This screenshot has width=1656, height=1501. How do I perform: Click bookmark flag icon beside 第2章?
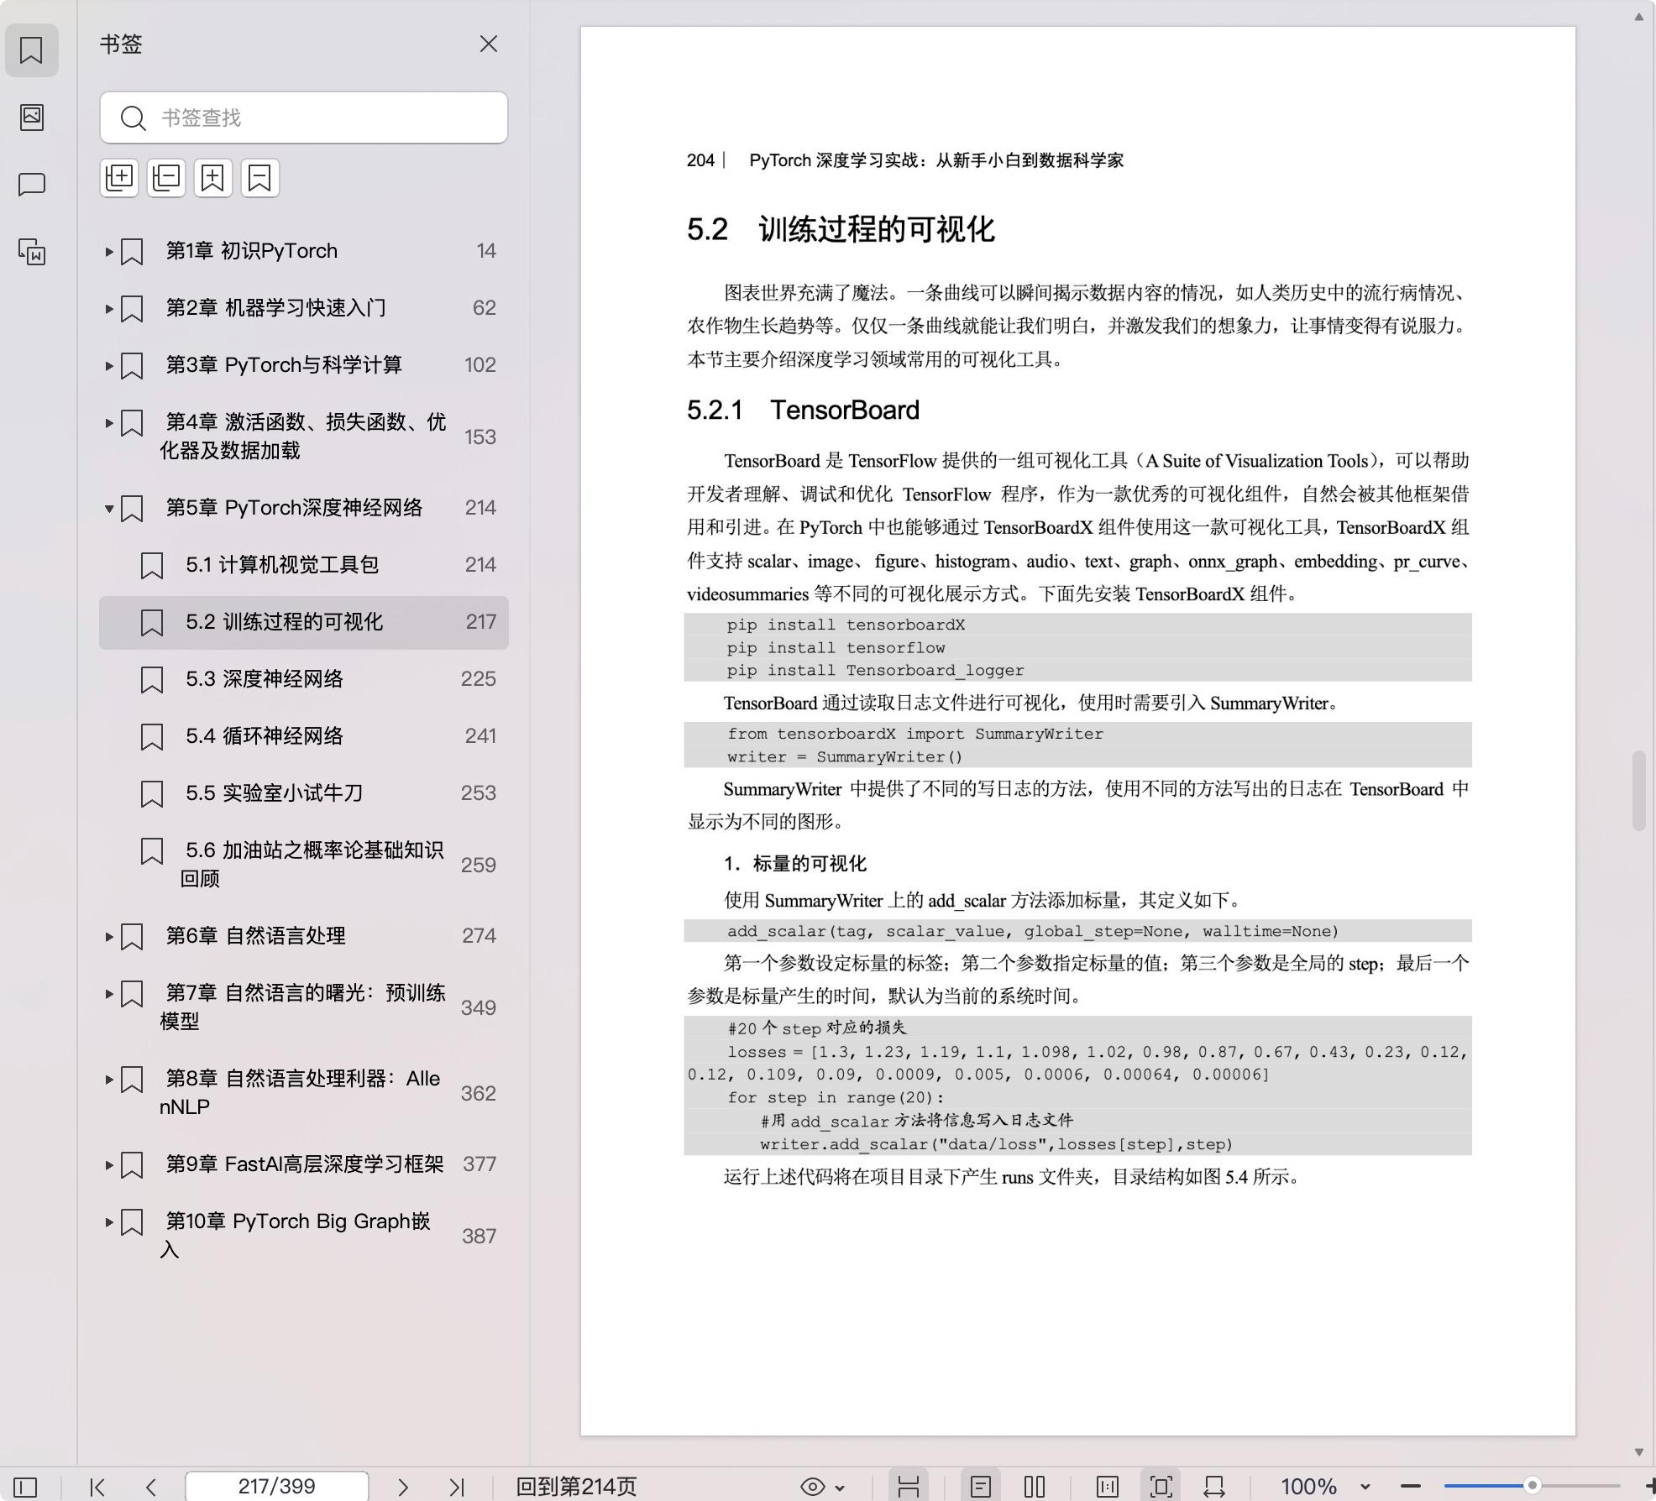coord(132,308)
